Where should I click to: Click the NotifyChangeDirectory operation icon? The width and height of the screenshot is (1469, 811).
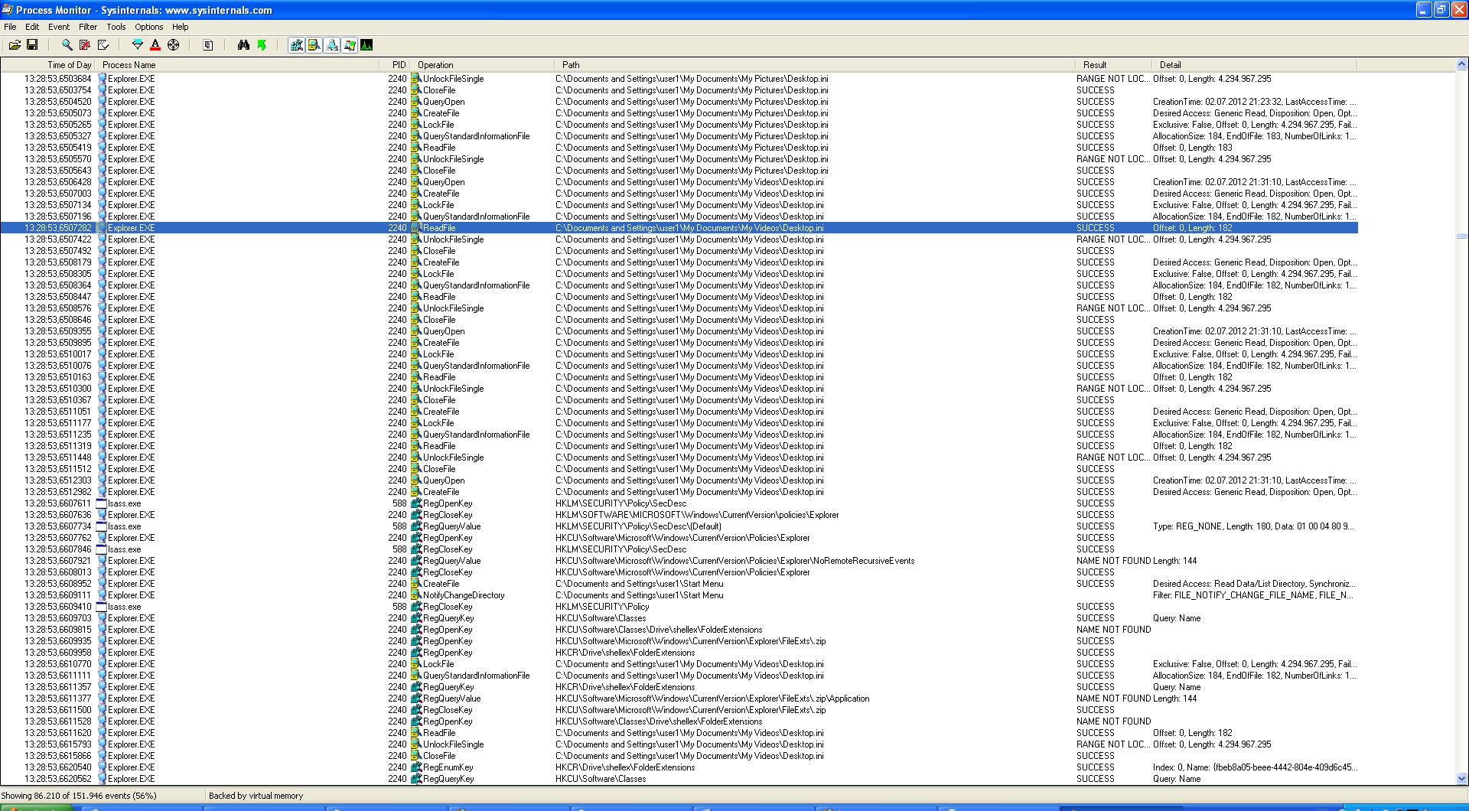pos(416,595)
